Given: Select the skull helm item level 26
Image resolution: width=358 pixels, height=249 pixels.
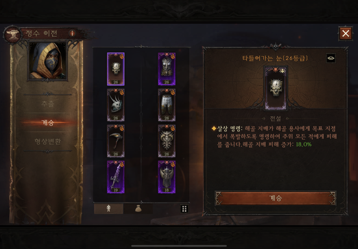Looking at the screenshot, I should (116, 69).
